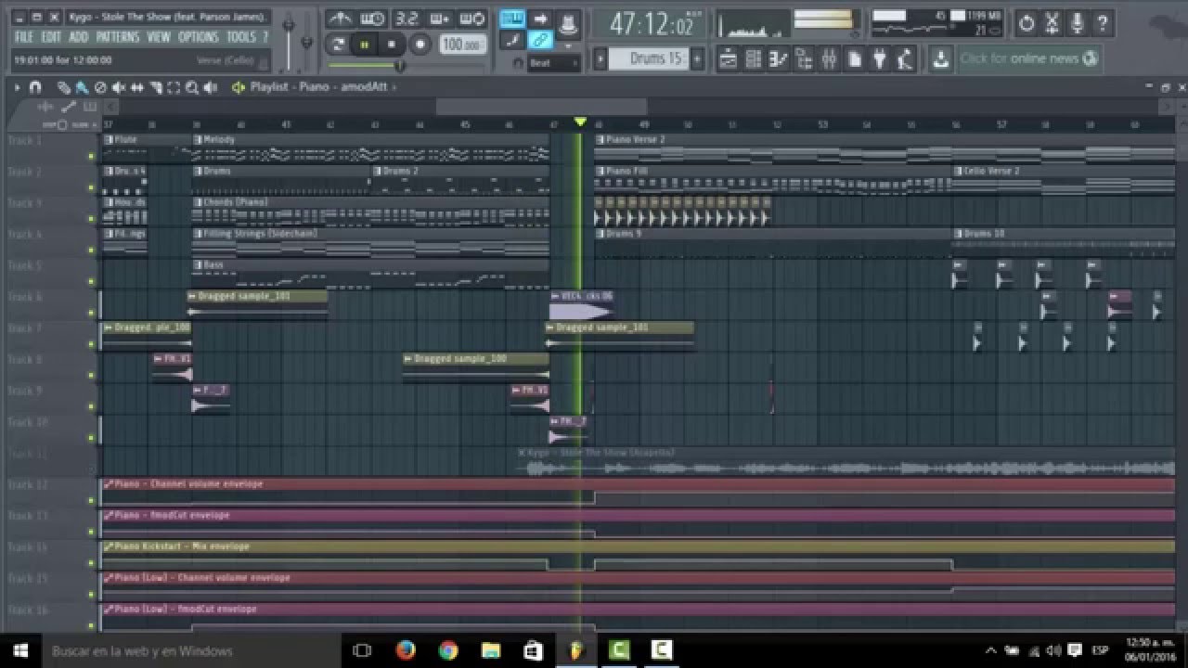The height and width of the screenshot is (668, 1188).
Task: Open the Piano roll icon
Action: (779, 58)
